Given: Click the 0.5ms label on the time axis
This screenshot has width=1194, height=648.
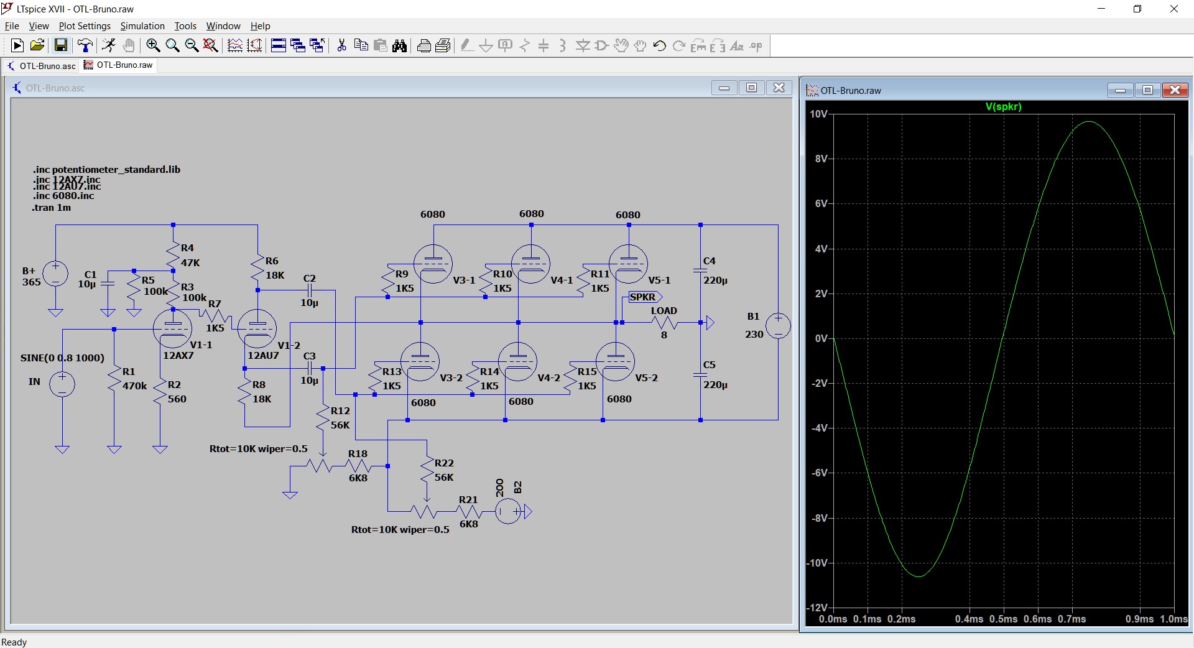Looking at the screenshot, I should coord(1003,619).
